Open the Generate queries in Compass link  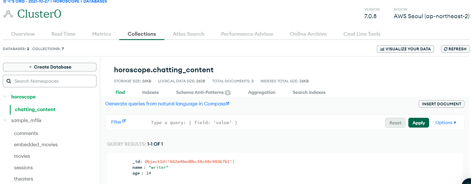point(167,104)
